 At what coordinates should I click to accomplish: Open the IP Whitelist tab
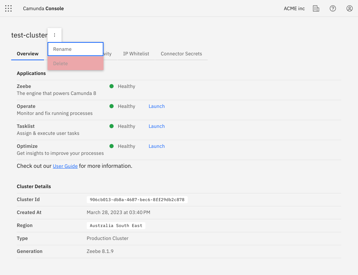click(136, 54)
